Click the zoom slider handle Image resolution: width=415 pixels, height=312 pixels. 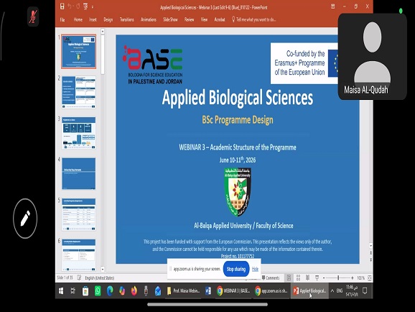[x=338, y=277]
